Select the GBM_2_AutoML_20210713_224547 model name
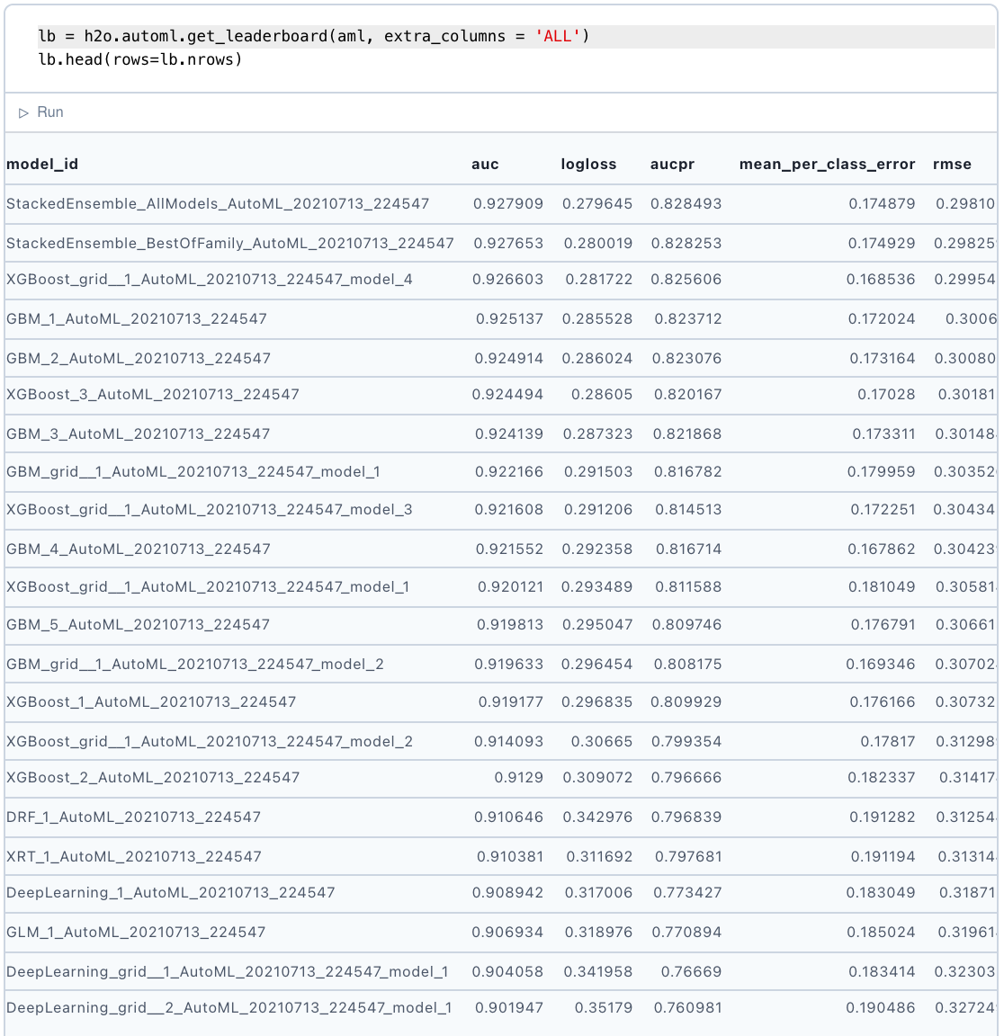The image size is (1004, 1036). 139,359
